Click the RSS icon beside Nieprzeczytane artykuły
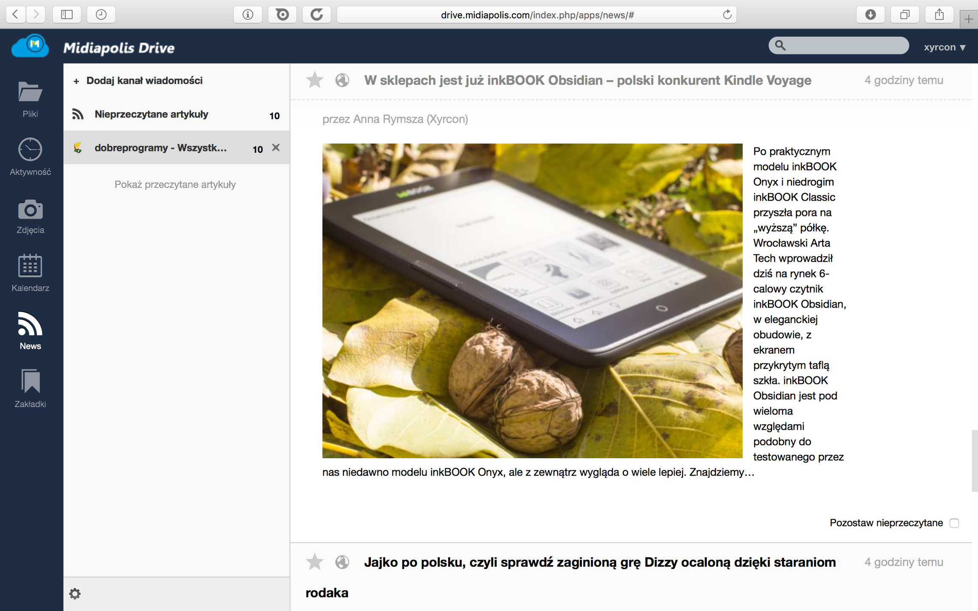978x611 pixels. click(78, 114)
